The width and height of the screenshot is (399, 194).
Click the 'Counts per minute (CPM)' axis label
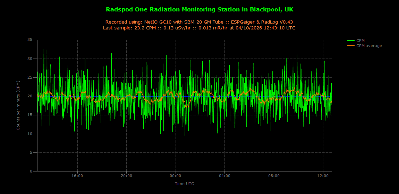click(18, 105)
